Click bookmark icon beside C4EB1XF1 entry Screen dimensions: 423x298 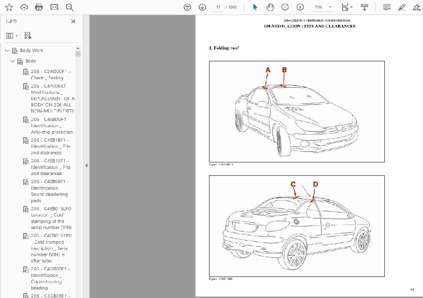pos(26,161)
